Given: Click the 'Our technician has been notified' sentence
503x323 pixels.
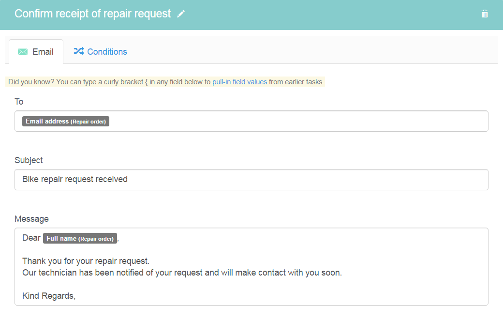Looking at the screenshot, I should point(182,273).
